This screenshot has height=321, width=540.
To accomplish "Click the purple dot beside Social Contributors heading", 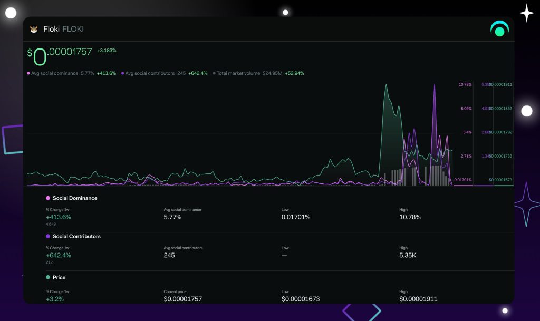I will [48, 236].
